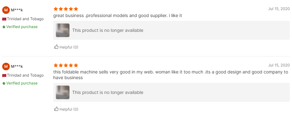Viewport: 292px width, 116px height.
Task: Click green verified badge icon, first review
Action: tap(4, 27)
